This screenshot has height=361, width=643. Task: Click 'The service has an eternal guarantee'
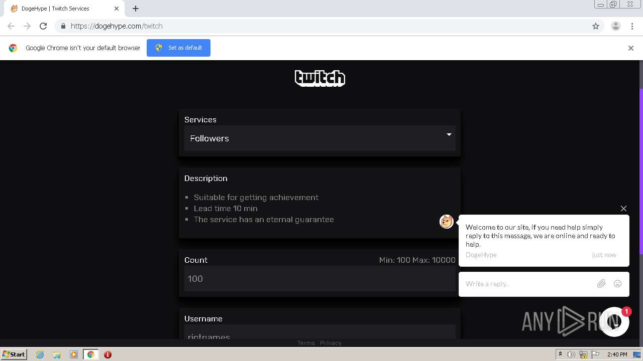[x=264, y=220]
